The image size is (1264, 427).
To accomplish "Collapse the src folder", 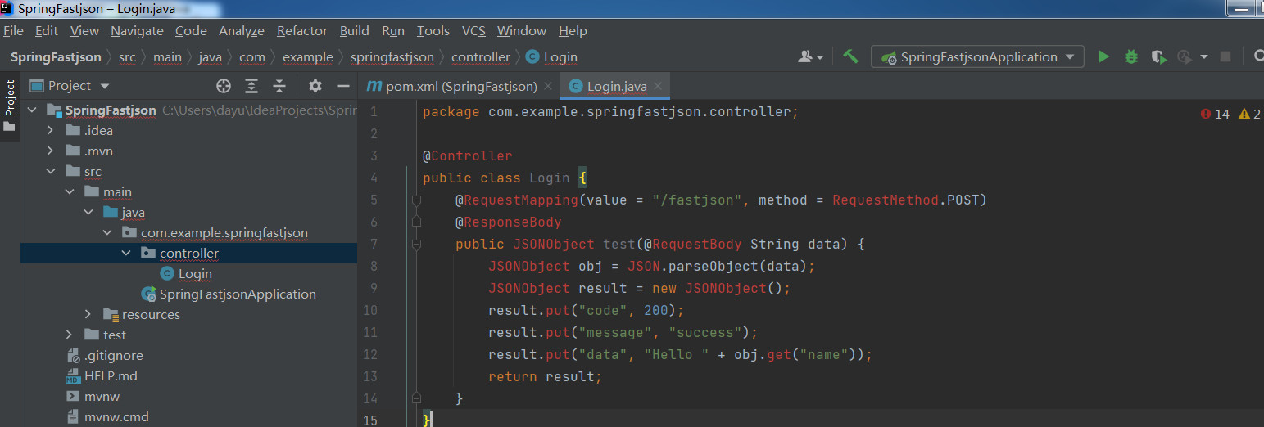I will [50, 172].
